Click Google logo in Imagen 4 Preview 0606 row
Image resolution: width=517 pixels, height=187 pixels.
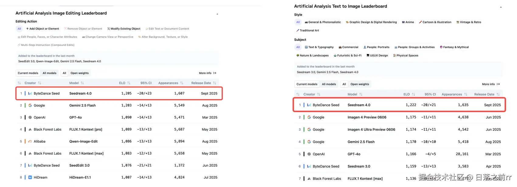pos(309,117)
